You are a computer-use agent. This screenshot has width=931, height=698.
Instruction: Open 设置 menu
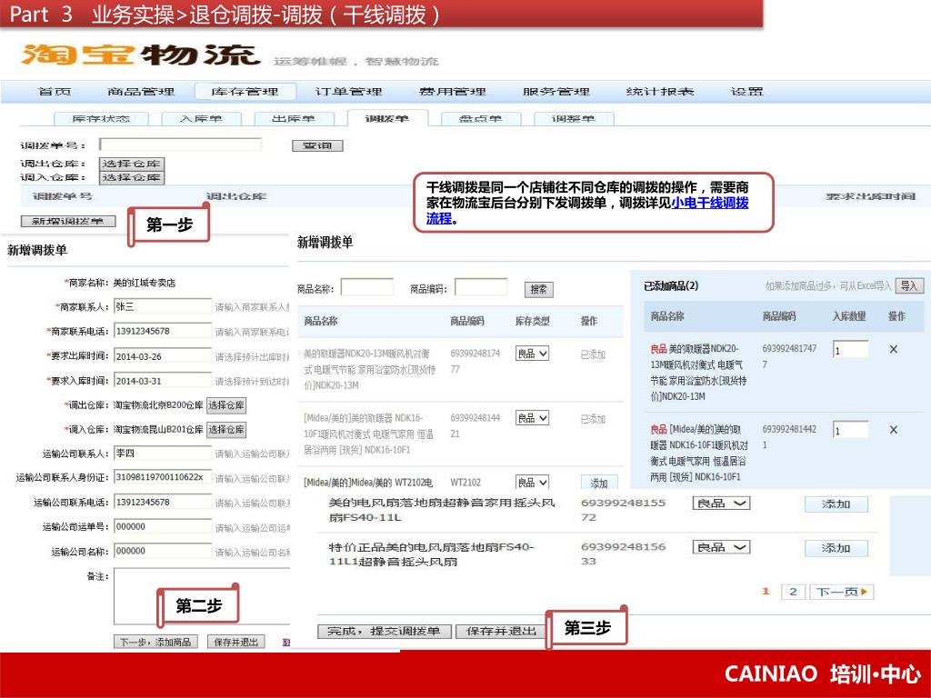(x=747, y=92)
